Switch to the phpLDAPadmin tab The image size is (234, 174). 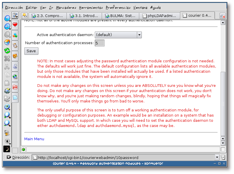[x=159, y=16]
